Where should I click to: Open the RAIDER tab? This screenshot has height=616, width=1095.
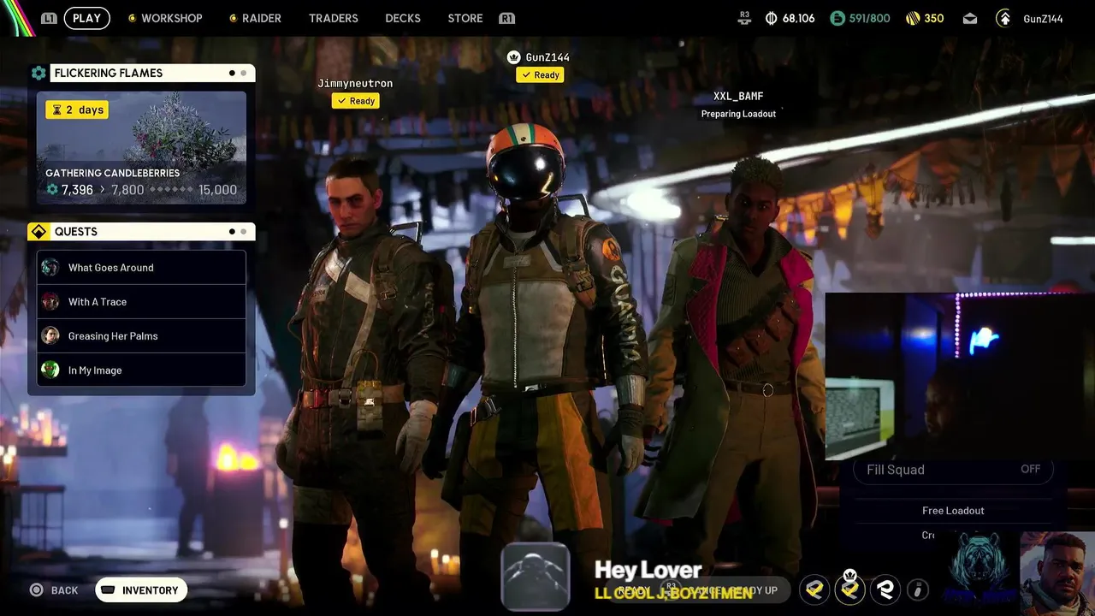pyautogui.click(x=254, y=18)
